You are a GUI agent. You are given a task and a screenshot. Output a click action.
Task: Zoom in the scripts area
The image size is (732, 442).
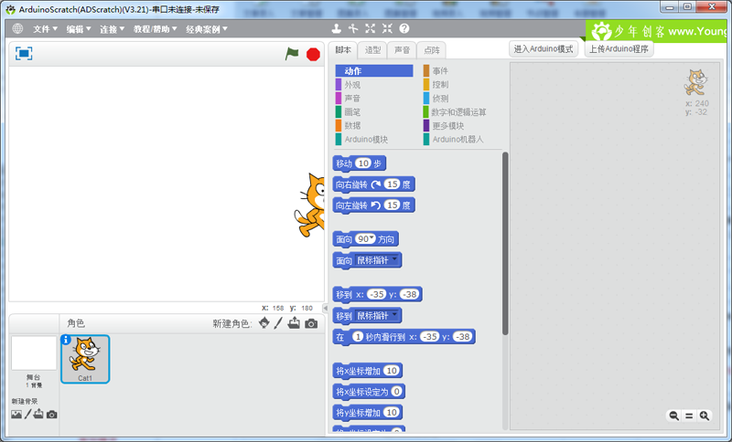pyautogui.click(x=705, y=416)
